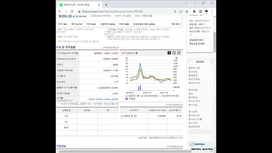Bookmark this page with the star icon
272x153 pixels.
(x=187, y=11)
